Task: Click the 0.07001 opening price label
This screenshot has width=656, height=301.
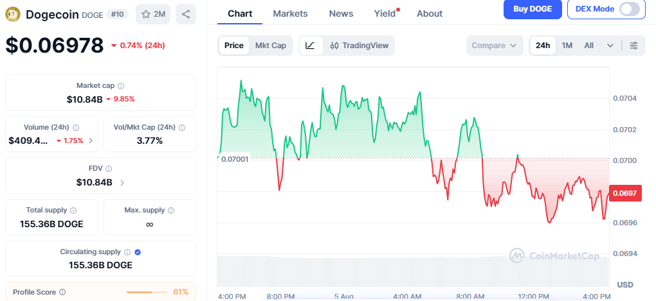Action: 234,159
